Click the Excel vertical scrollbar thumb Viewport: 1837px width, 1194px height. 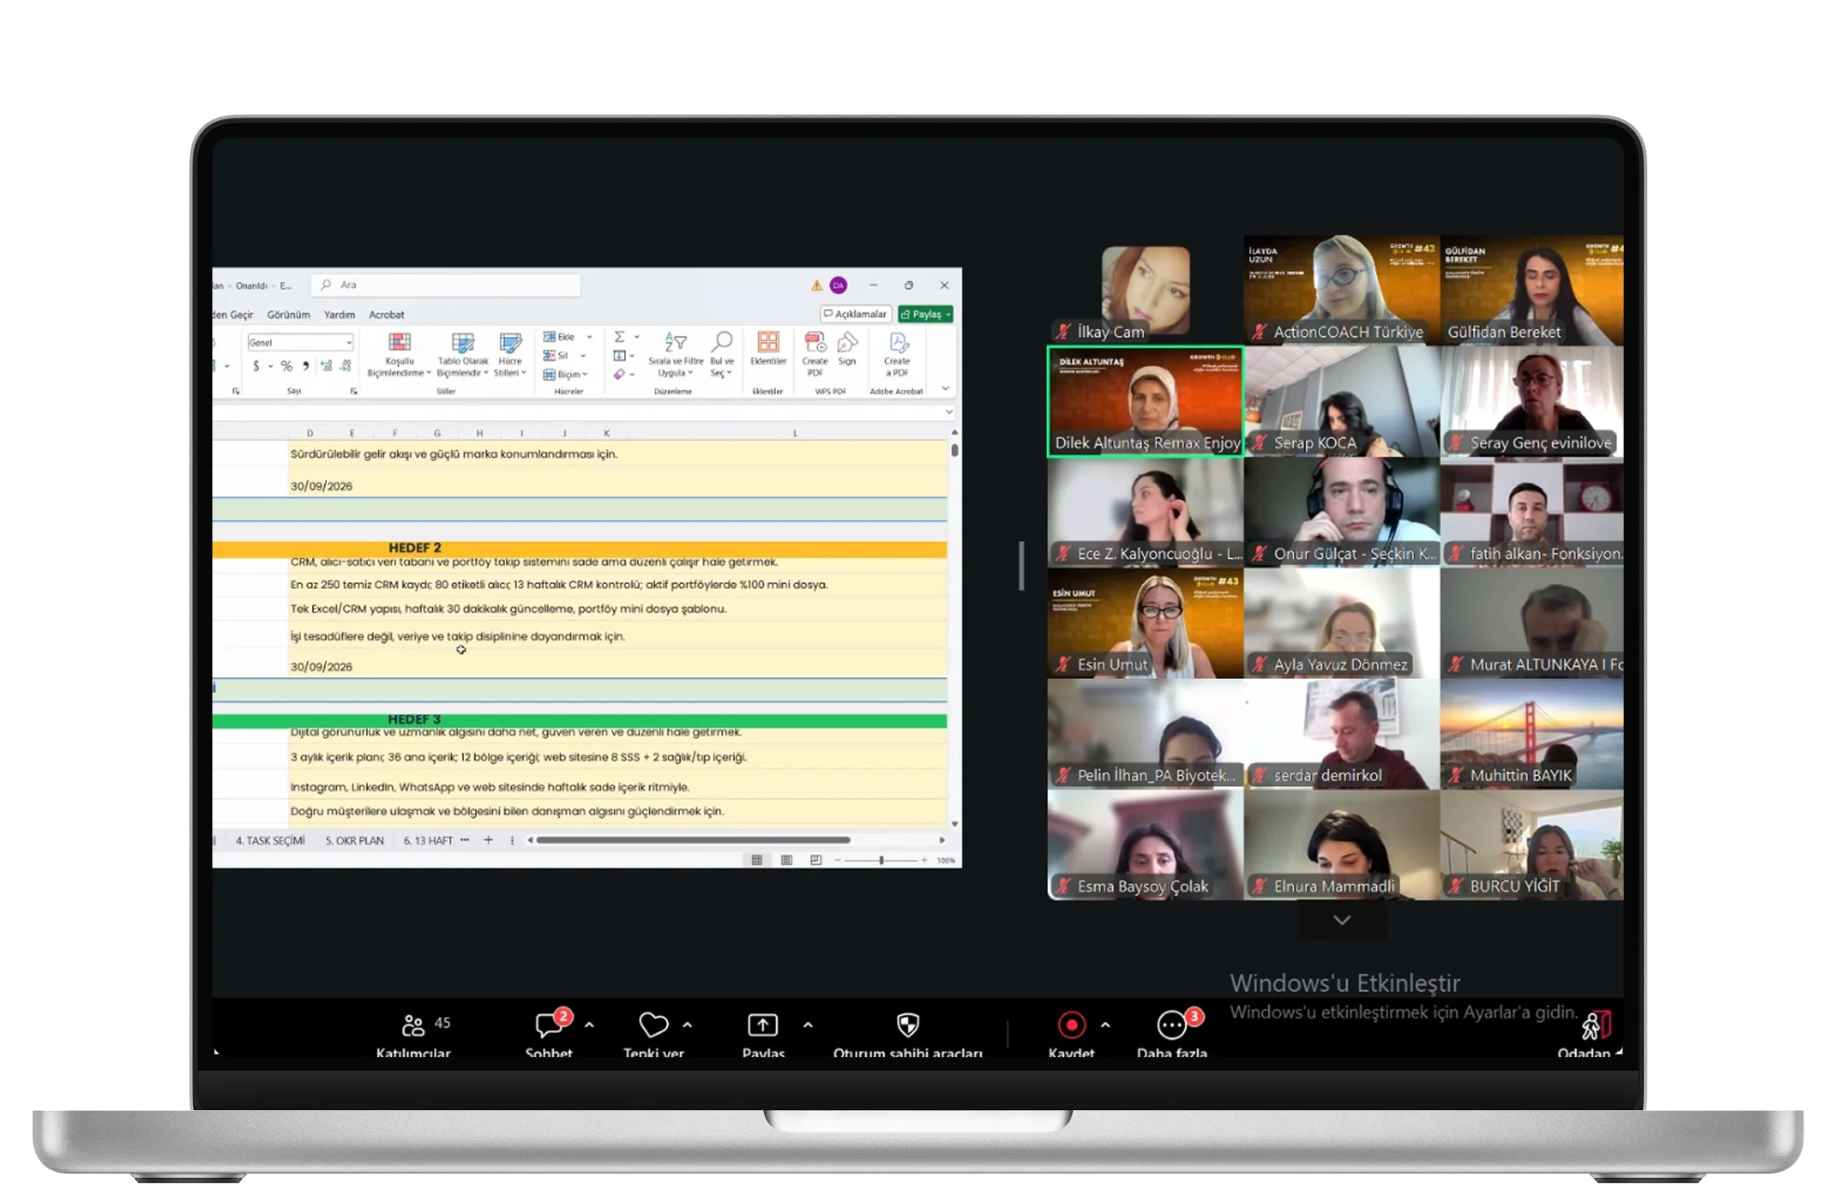pos(955,450)
